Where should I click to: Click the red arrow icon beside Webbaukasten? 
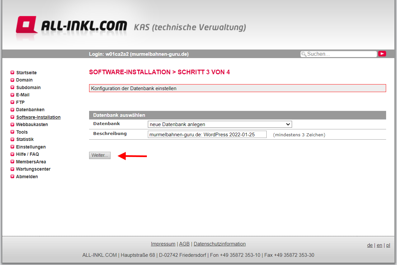13,124
